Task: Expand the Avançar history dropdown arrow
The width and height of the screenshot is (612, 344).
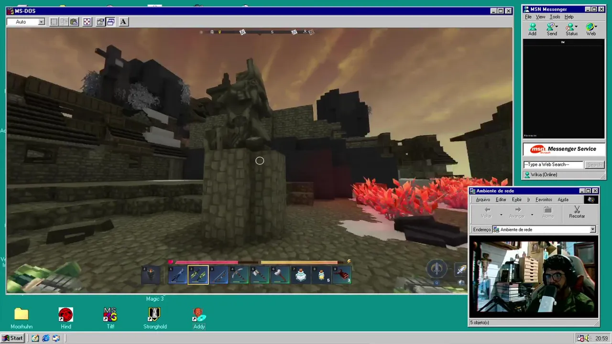Action: (x=532, y=215)
